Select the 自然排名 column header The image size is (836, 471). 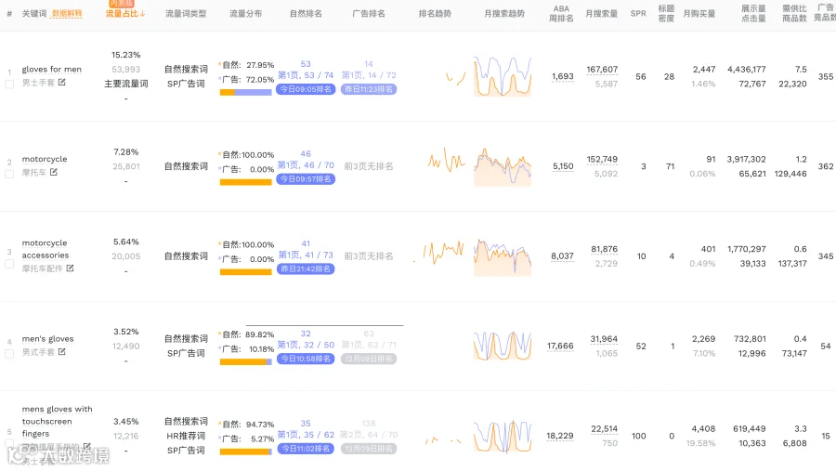306,13
